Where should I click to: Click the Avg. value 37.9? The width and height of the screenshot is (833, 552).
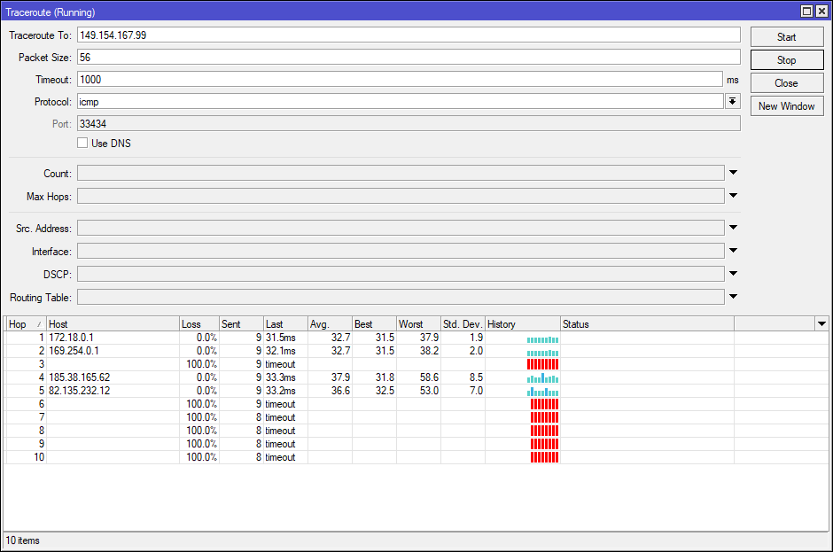340,377
